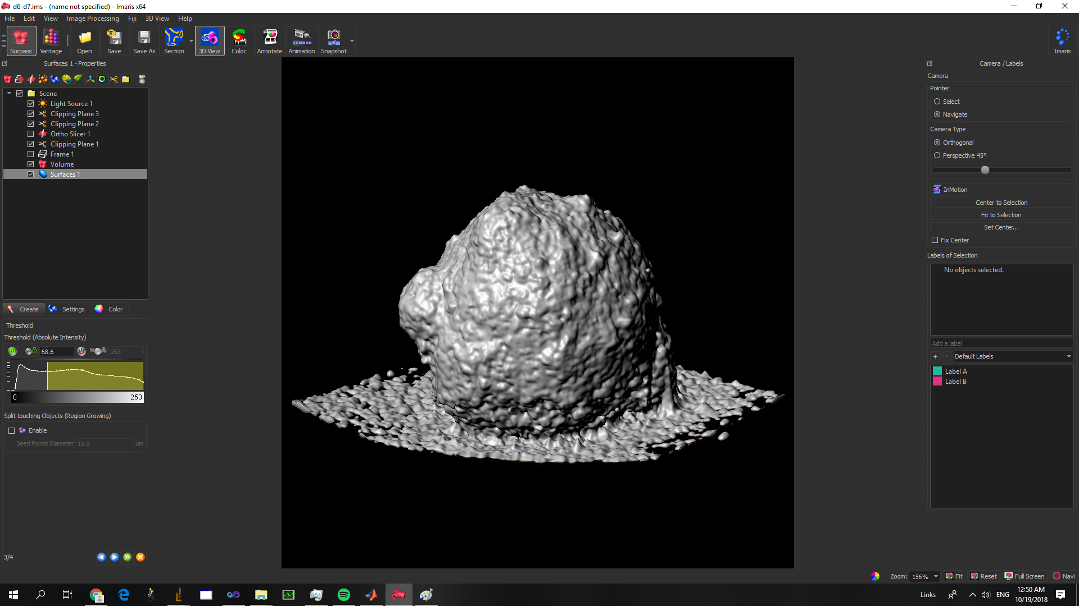Enable Split touching Objects checkbox
Screen dimensions: 1079x606
(x=11, y=430)
